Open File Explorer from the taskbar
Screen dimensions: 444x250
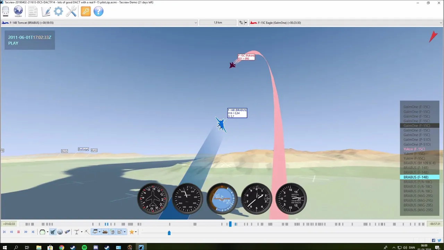39,248
